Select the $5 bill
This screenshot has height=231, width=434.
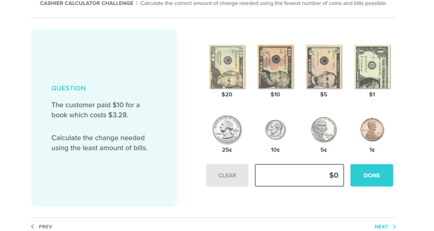click(323, 67)
